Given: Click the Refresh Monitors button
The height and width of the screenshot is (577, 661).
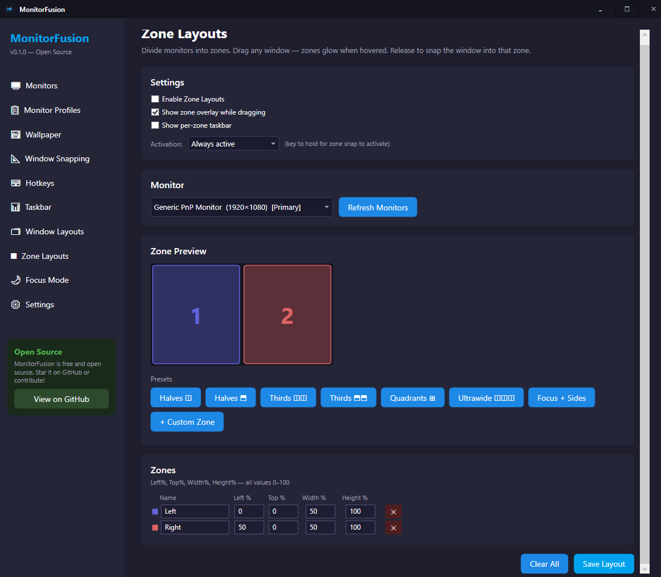Looking at the screenshot, I should 378,207.
